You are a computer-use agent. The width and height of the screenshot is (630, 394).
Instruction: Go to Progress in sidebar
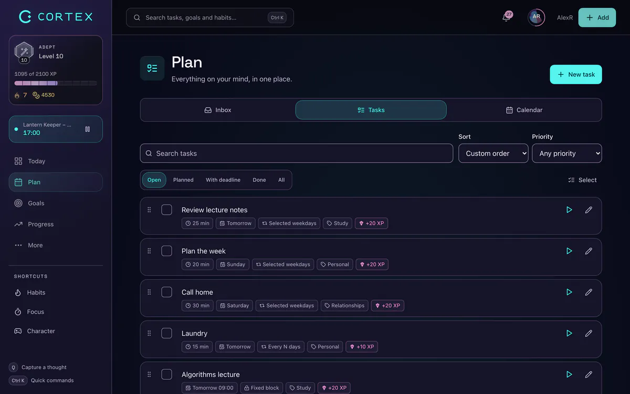tap(56, 224)
